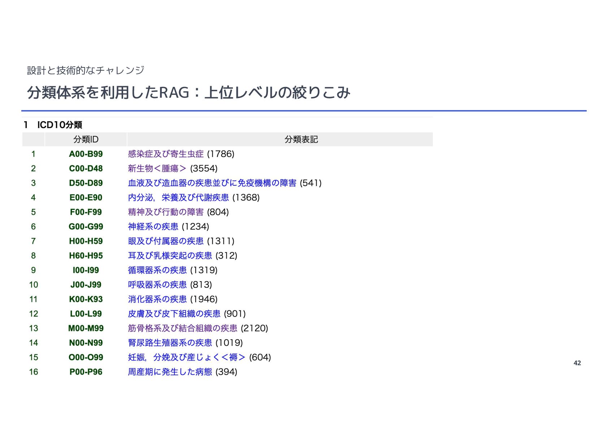Open the 神経系の疾患 link
Viewport: 608px width, 429px height.
153,226
